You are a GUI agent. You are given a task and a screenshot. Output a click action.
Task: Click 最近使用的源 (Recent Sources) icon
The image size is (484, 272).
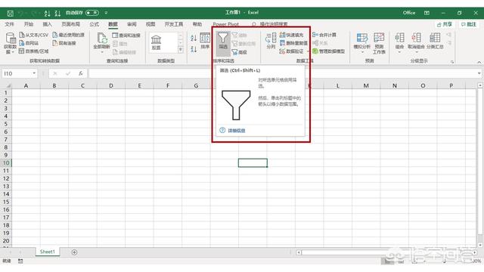tap(55, 35)
